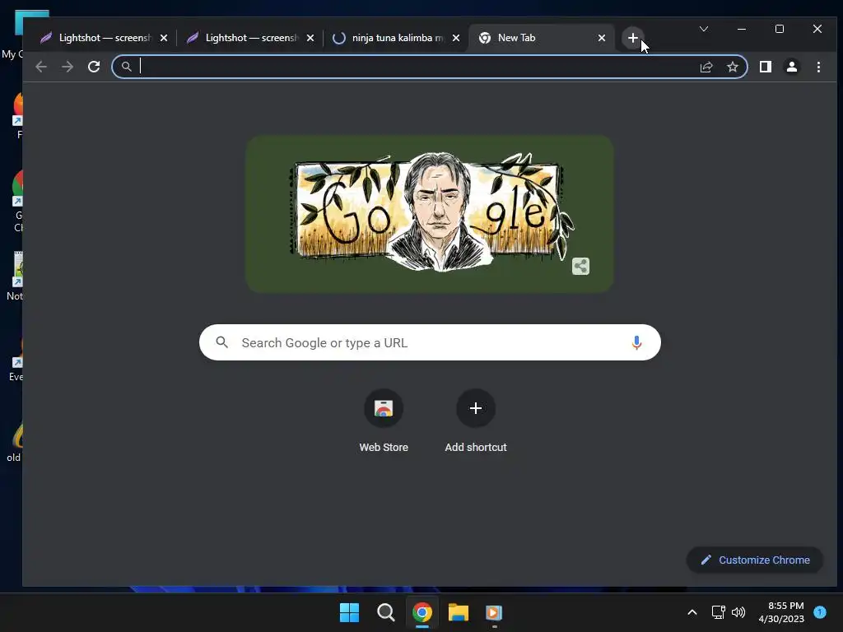Click the back navigation arrow
Screen dimensions: 843x632
(41, 67)
